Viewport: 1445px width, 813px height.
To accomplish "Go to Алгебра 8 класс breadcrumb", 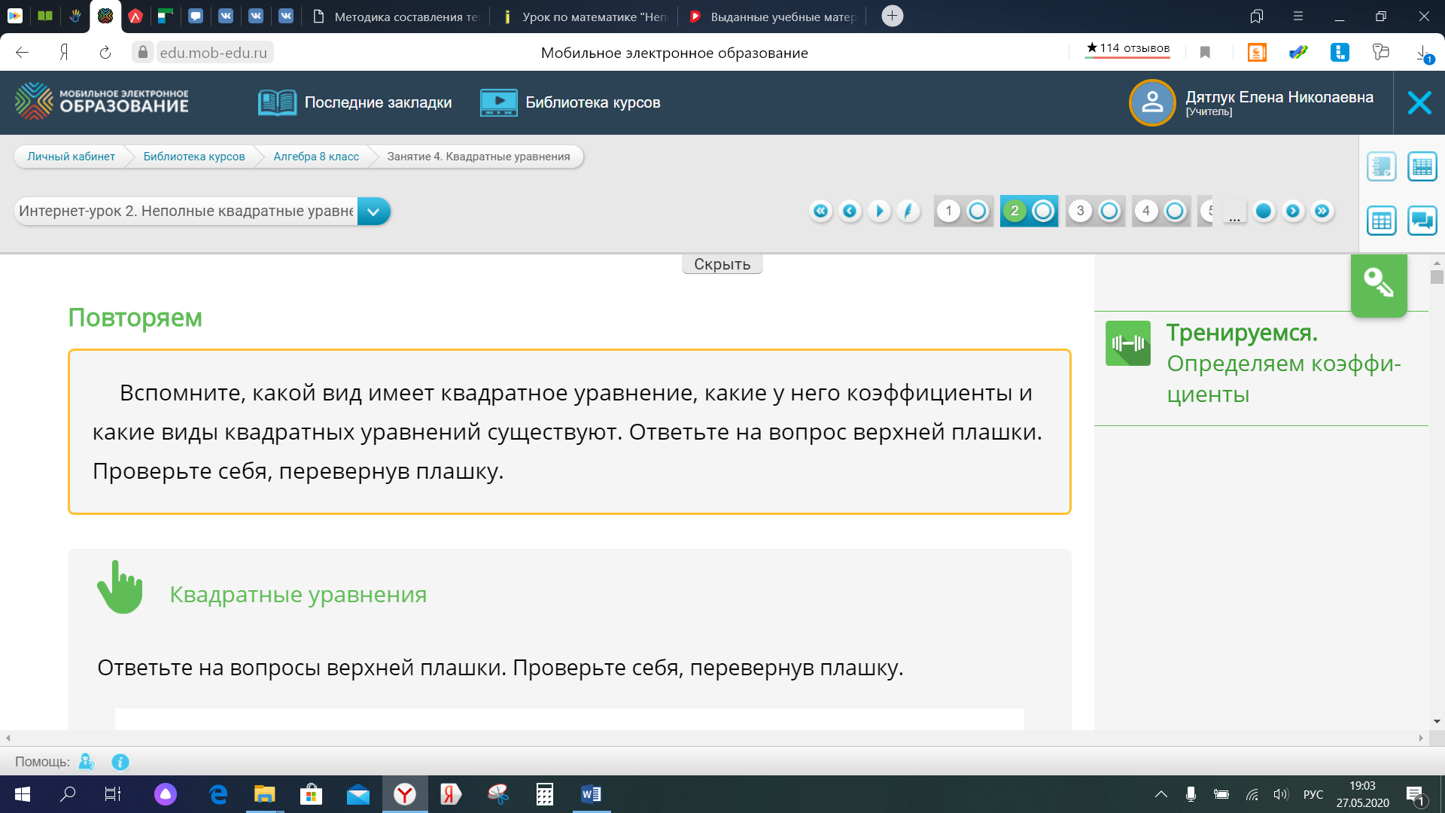I will coord(316,157).
